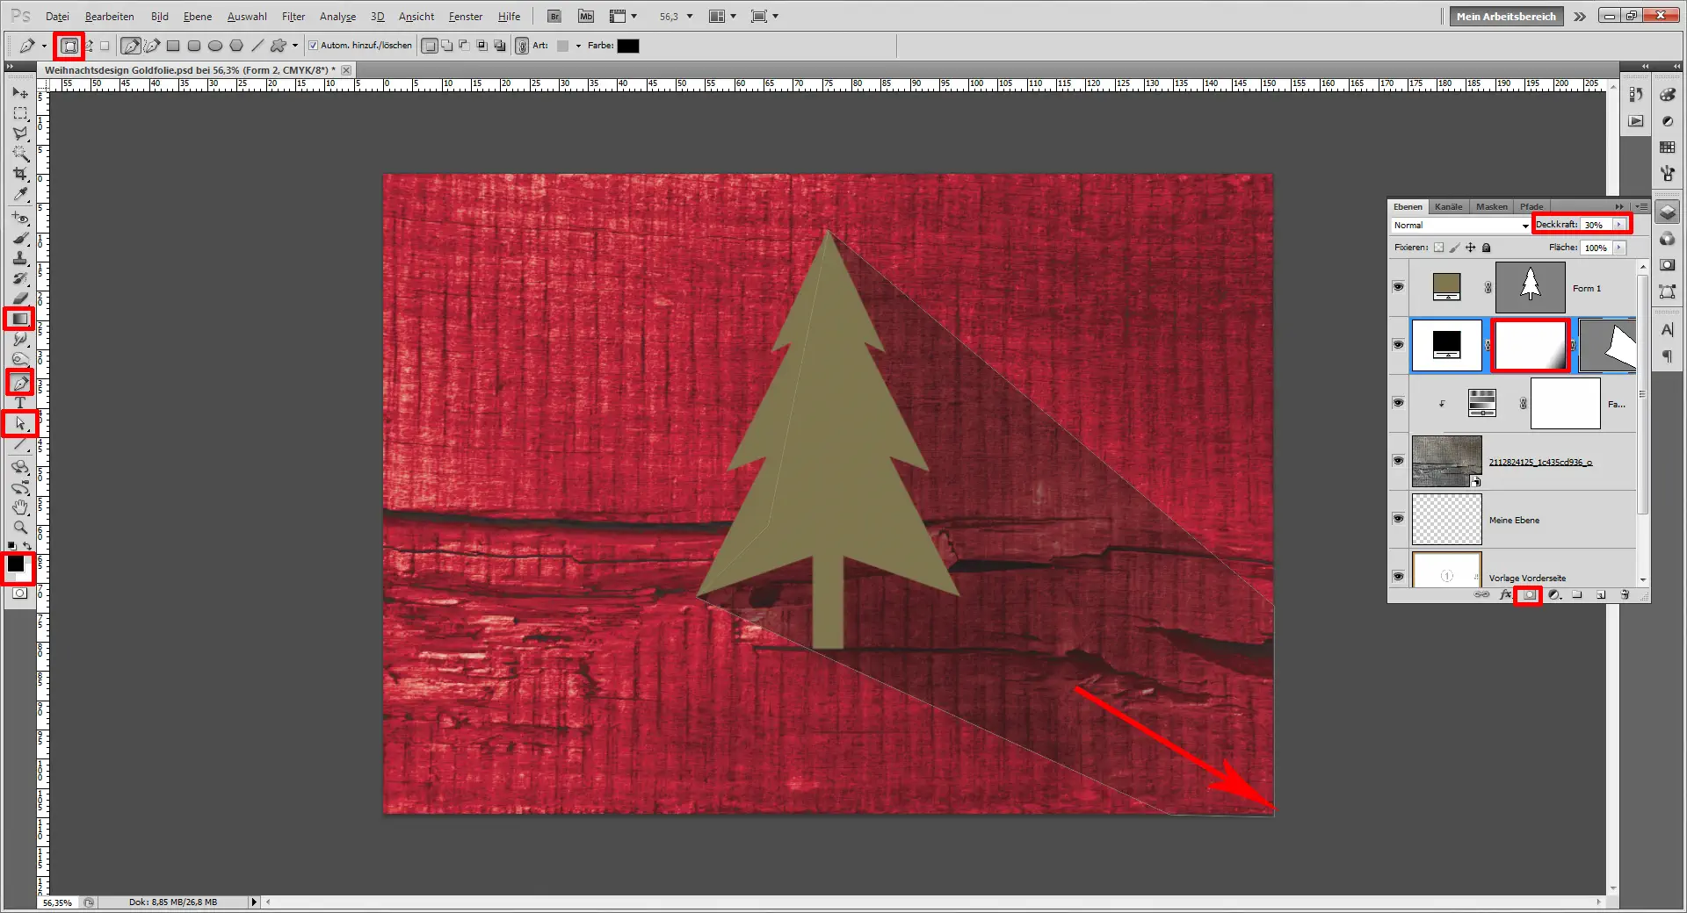
Task: Click the Add layer style fx icon
Action: 1505,595
